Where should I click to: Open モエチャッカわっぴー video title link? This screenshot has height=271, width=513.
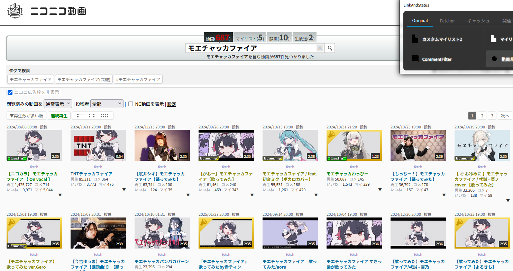[348, 174]
